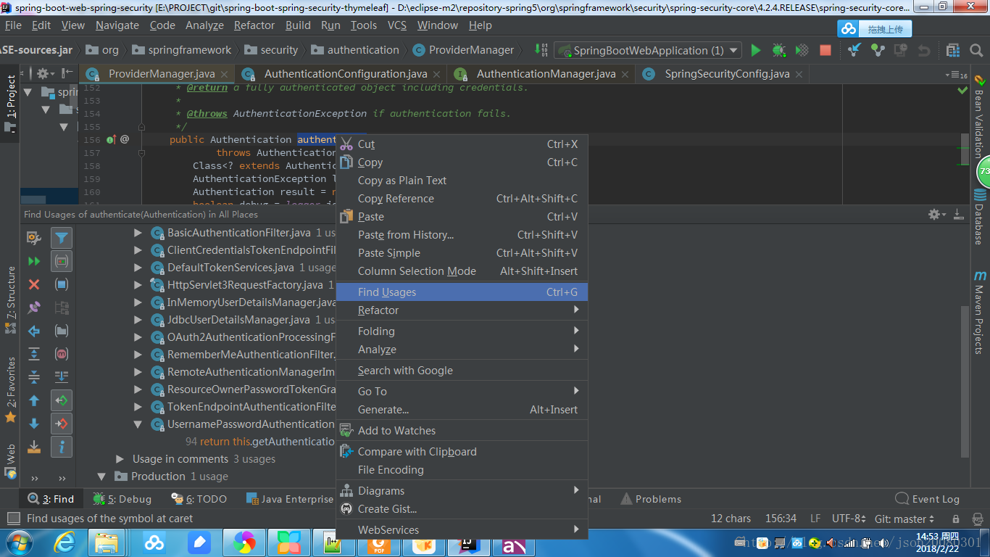Close the Find results with red X
The width and height of the screenshot is (990, 557).
[34, 284]
